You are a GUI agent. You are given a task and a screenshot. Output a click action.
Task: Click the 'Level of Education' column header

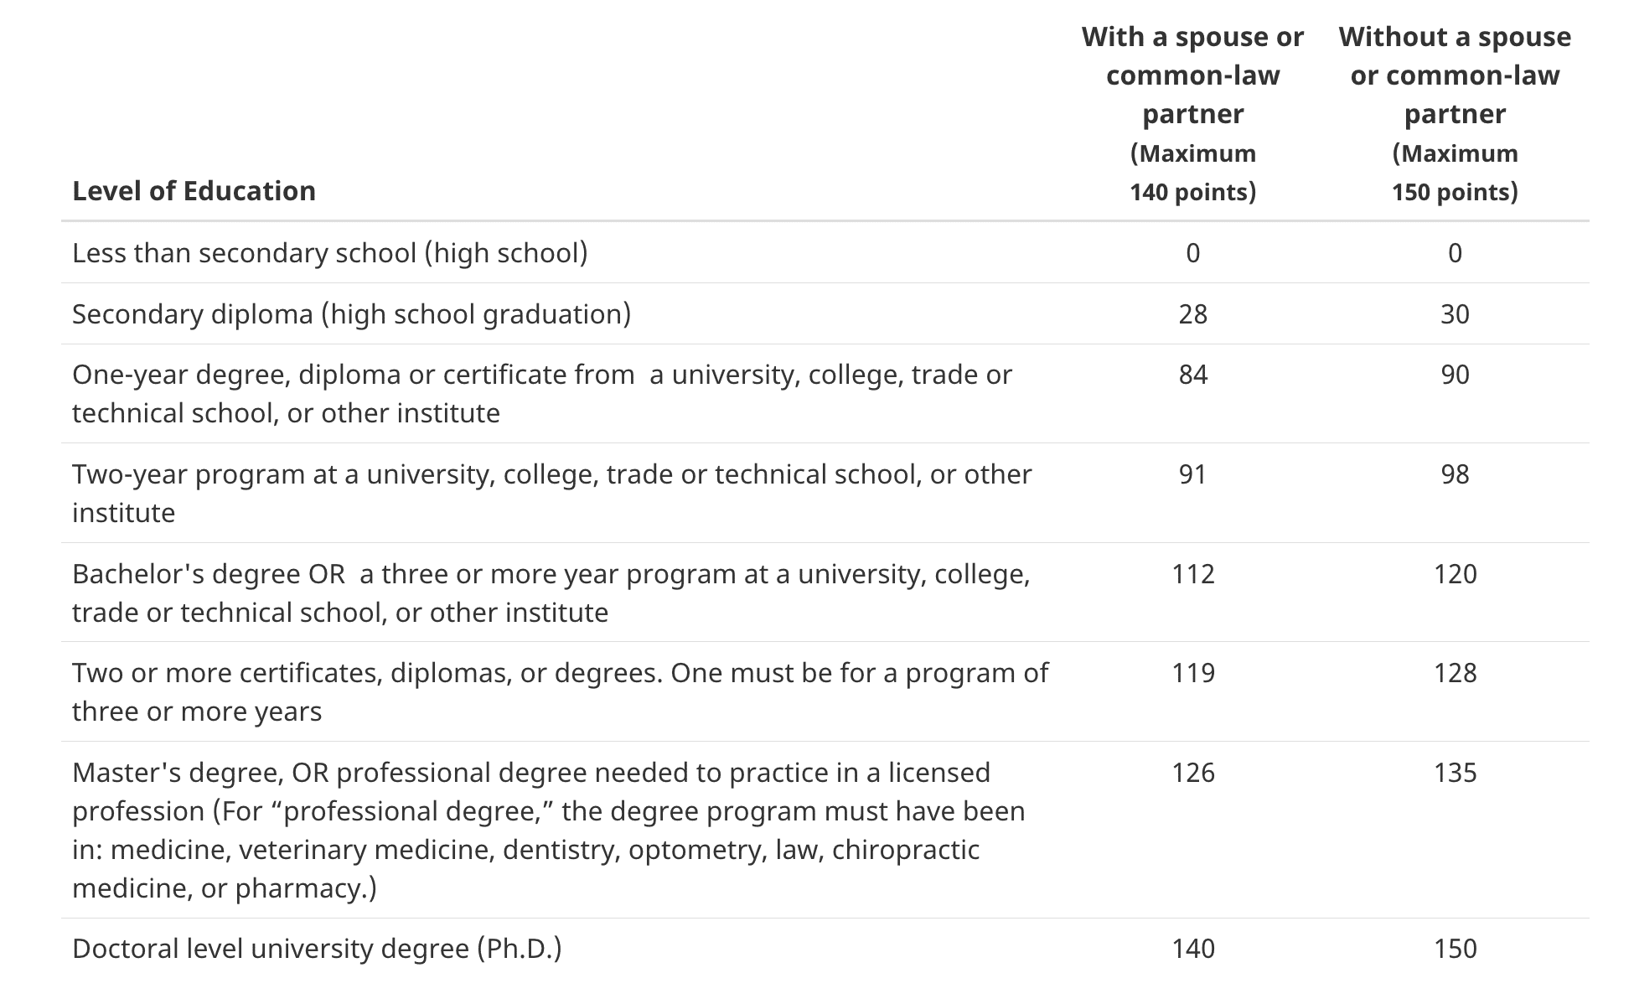click(x=194, y=191)
